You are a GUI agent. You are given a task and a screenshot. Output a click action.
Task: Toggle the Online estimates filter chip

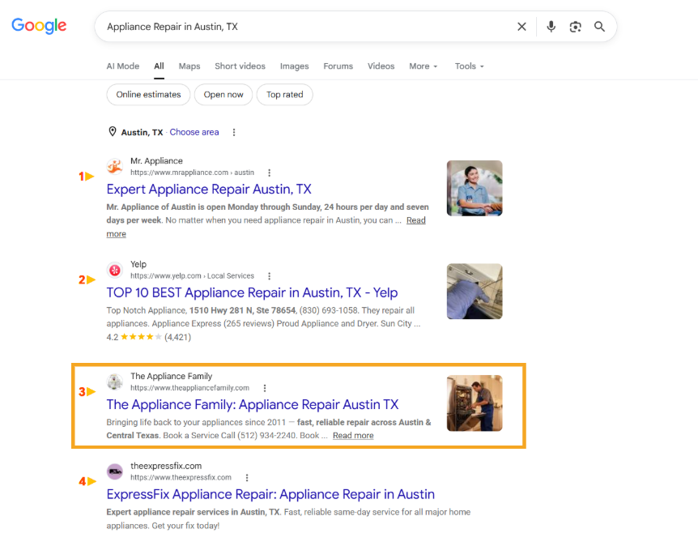148,95
